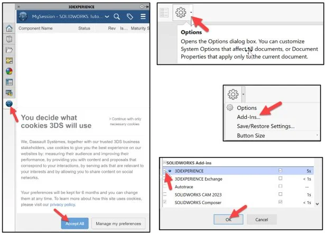Toggle the 3DEXPERIENCE Exchange start-up checkbox
This screenshot has width=325, height=233.
[x=281, y=178]
